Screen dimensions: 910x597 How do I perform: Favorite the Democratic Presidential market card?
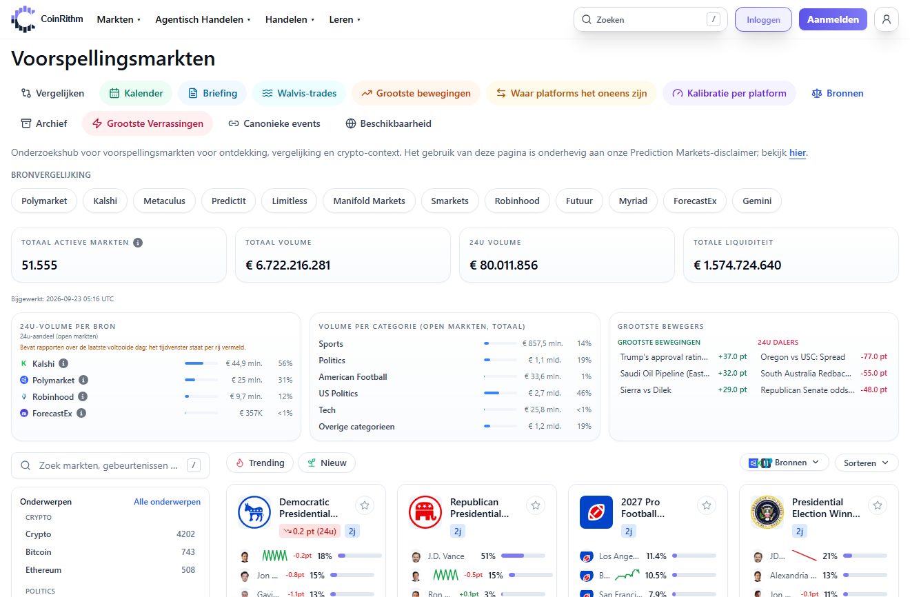365,505
